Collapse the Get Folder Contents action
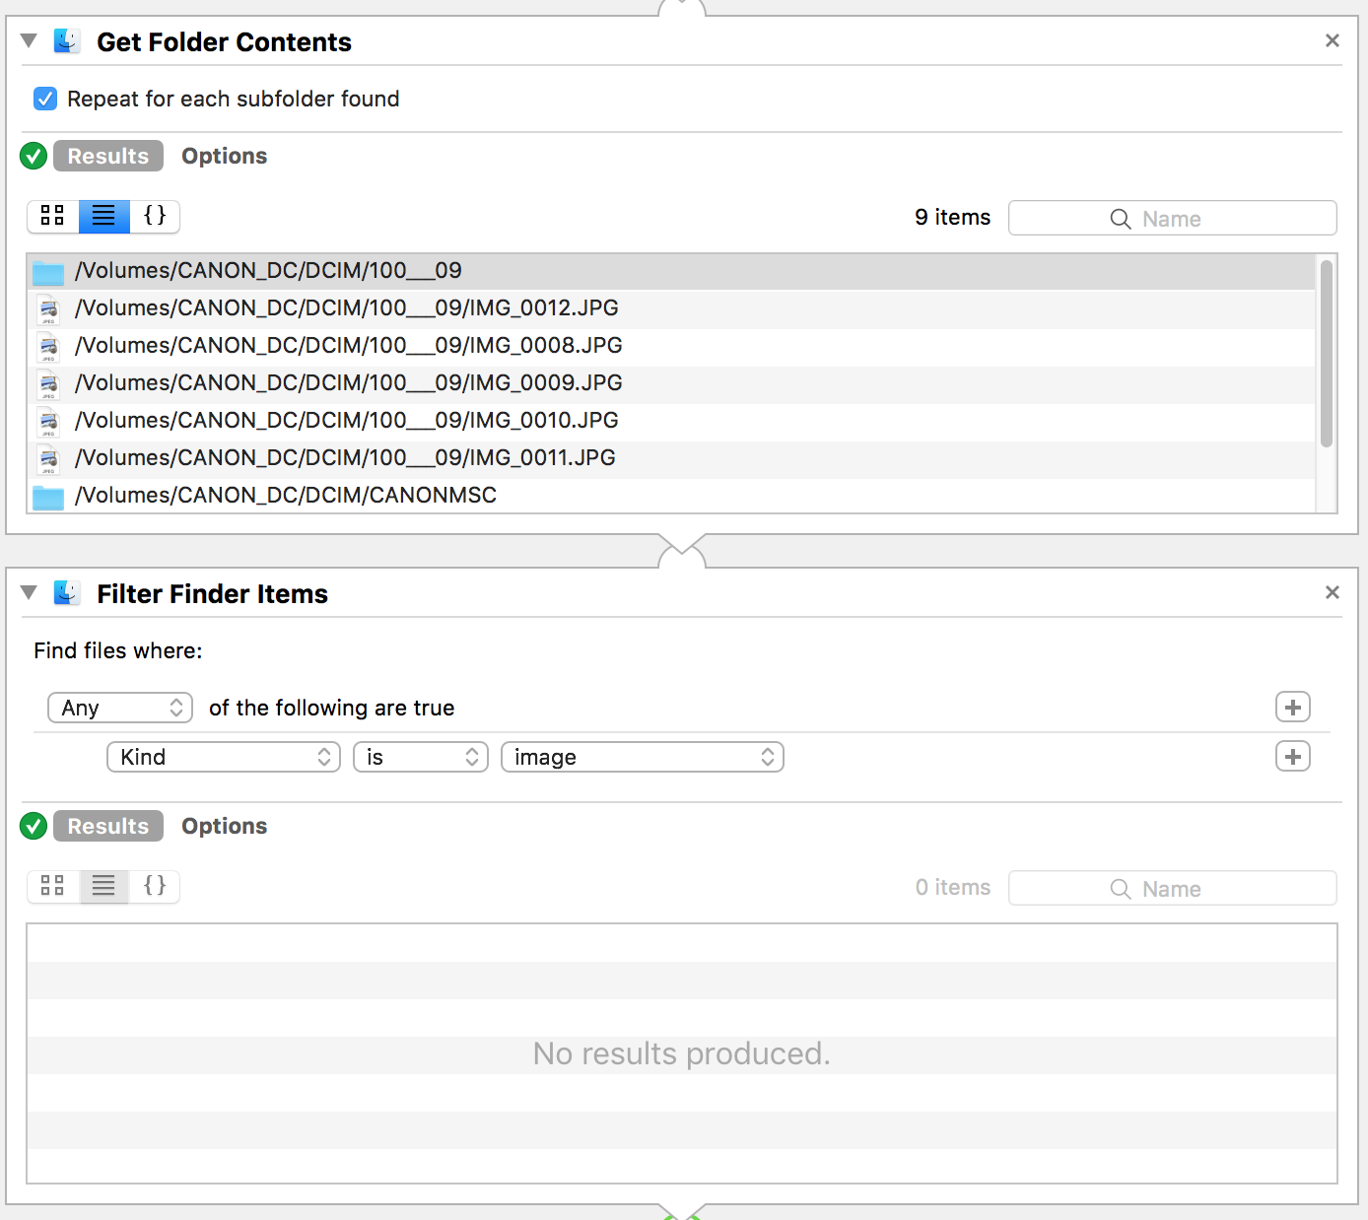Image resolution: width=1368 pixels, height=1220 pixels. (29, 41)
